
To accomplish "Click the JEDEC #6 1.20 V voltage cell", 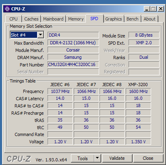I will (60, 142).
